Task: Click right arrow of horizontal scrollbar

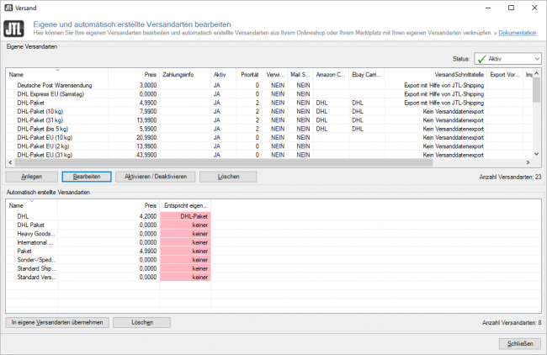Action: [528, 162]
